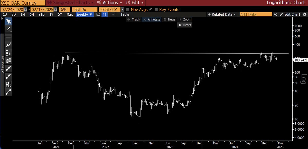Click the Add Data input field
The image size is (308, 149).
click(256, 14)
